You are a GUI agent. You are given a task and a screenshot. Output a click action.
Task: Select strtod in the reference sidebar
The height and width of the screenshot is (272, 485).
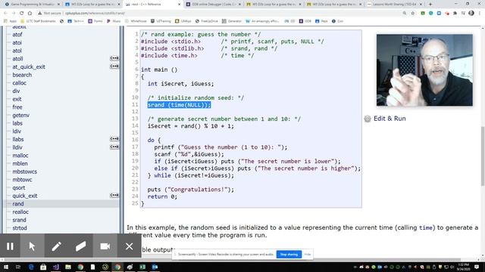20,228
